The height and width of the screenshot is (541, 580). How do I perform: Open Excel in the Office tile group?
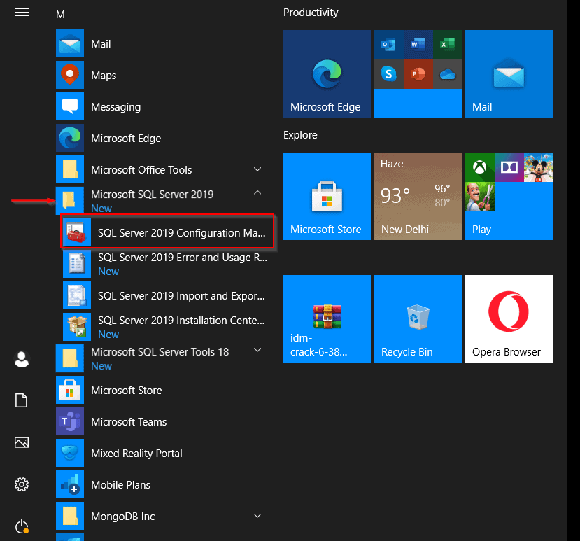tap(448, 45)
